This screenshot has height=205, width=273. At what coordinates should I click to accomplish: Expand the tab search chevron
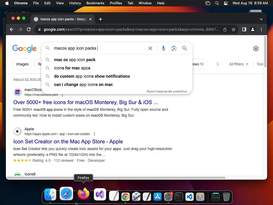261,19
